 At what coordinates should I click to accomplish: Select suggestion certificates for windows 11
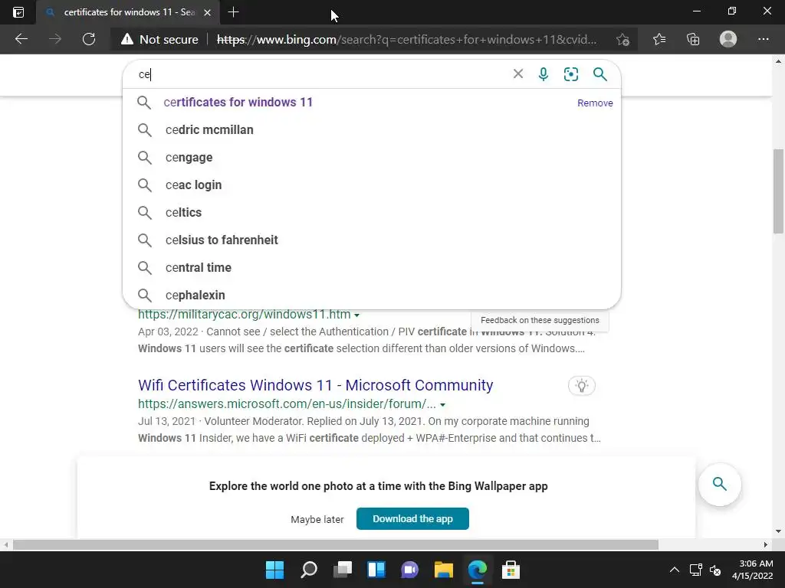(x=372, y=103)
